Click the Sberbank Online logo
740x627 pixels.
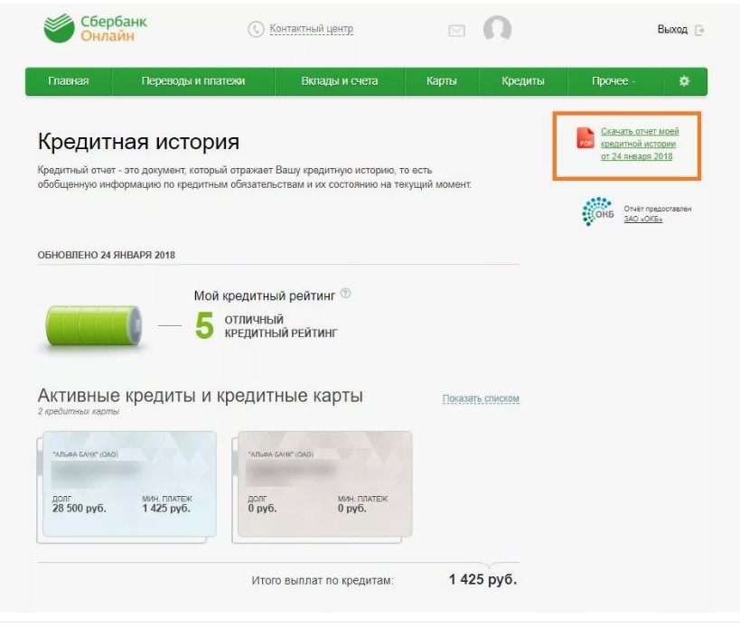click(95, 28)
